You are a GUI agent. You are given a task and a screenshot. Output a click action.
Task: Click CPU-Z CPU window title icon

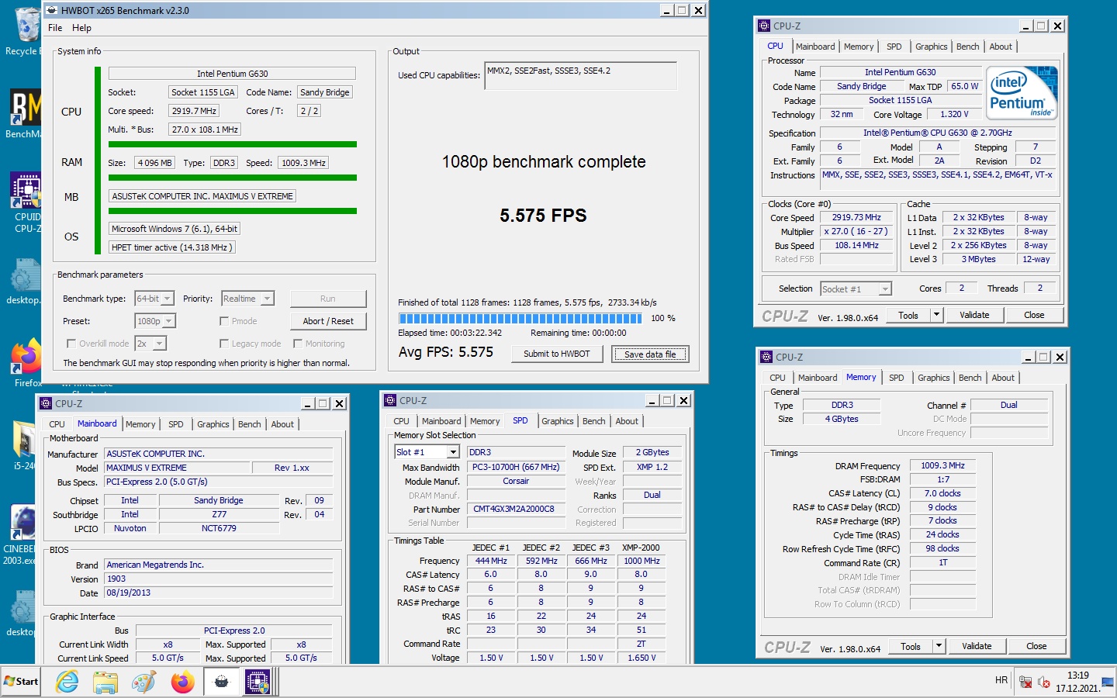(764, 26)
